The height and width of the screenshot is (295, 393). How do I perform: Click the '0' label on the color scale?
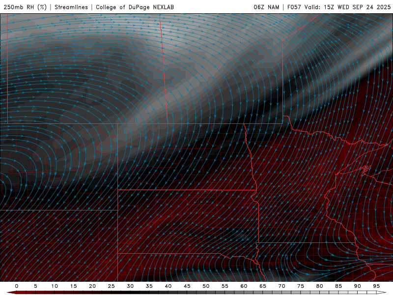pos(17,286)
